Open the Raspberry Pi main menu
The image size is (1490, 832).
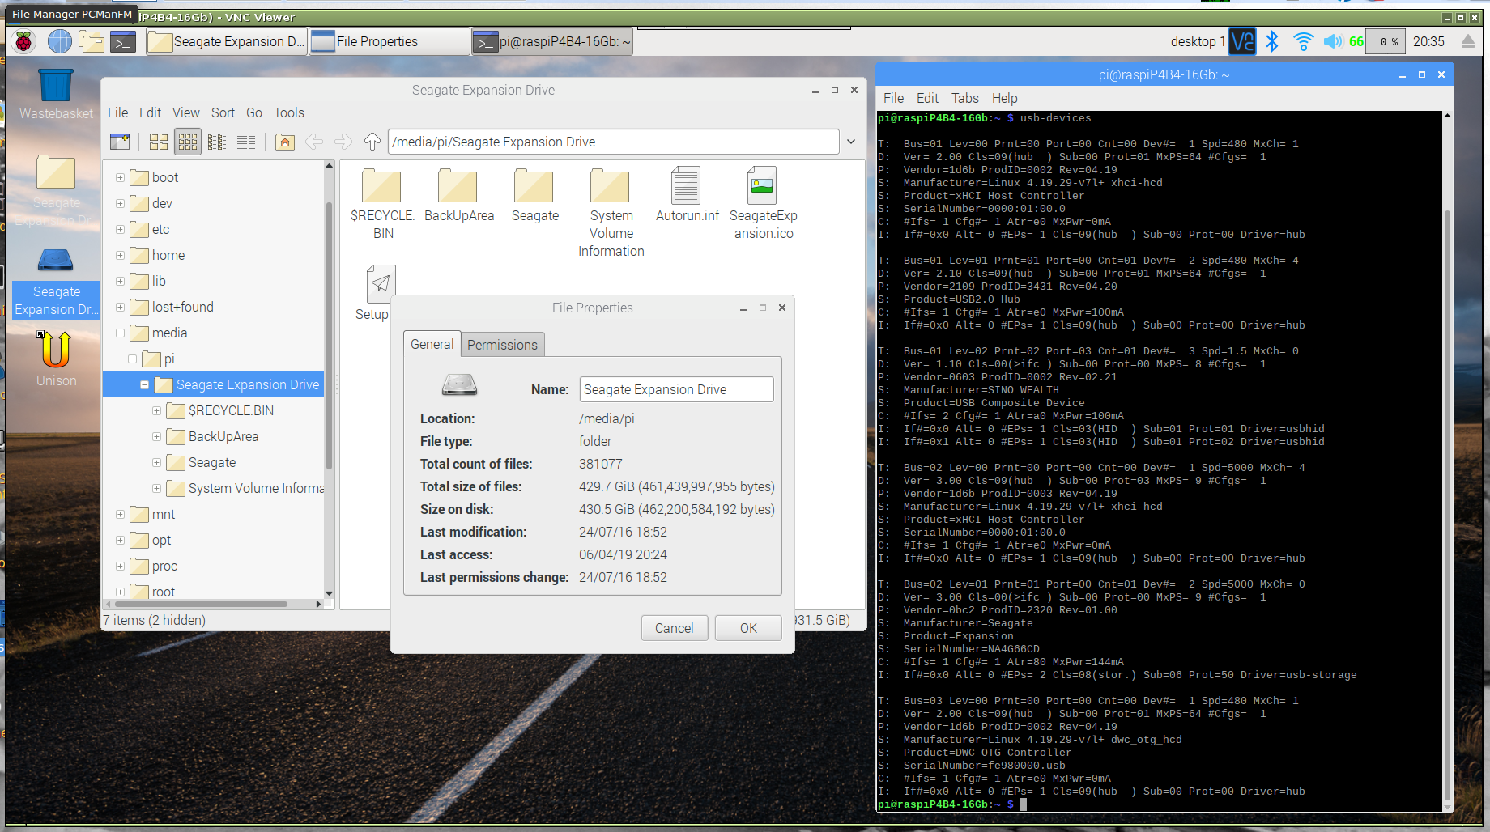(x=23, y=41)
